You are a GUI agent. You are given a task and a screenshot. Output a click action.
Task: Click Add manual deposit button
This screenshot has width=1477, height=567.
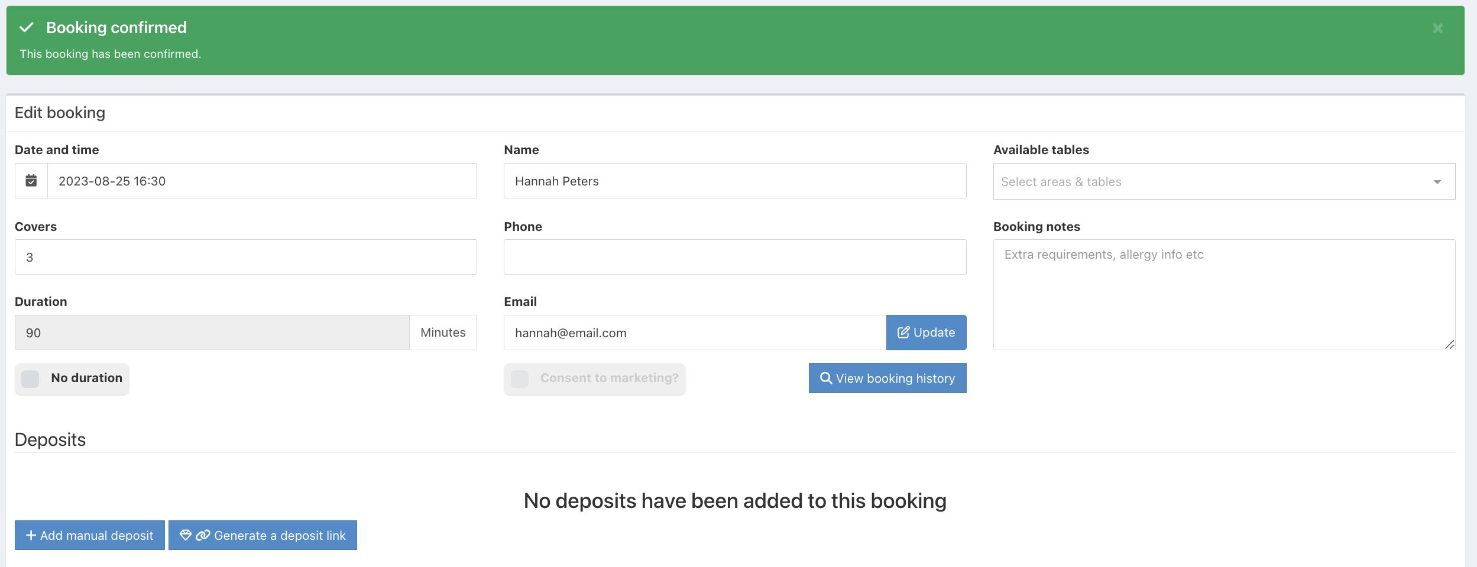[90, 535]
